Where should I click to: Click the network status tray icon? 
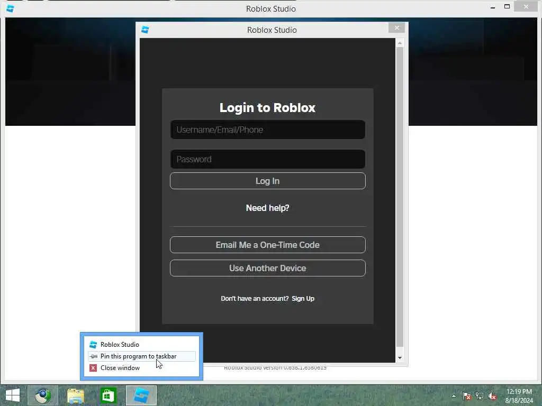480,396
